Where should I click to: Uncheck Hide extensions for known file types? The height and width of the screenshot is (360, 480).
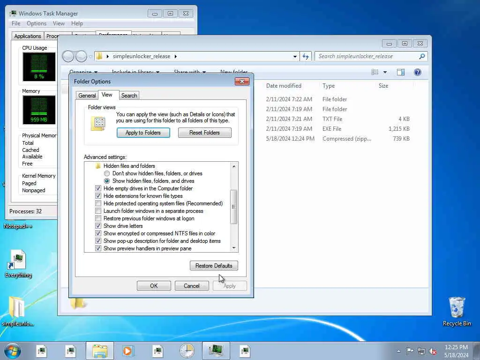coord(98,196)
